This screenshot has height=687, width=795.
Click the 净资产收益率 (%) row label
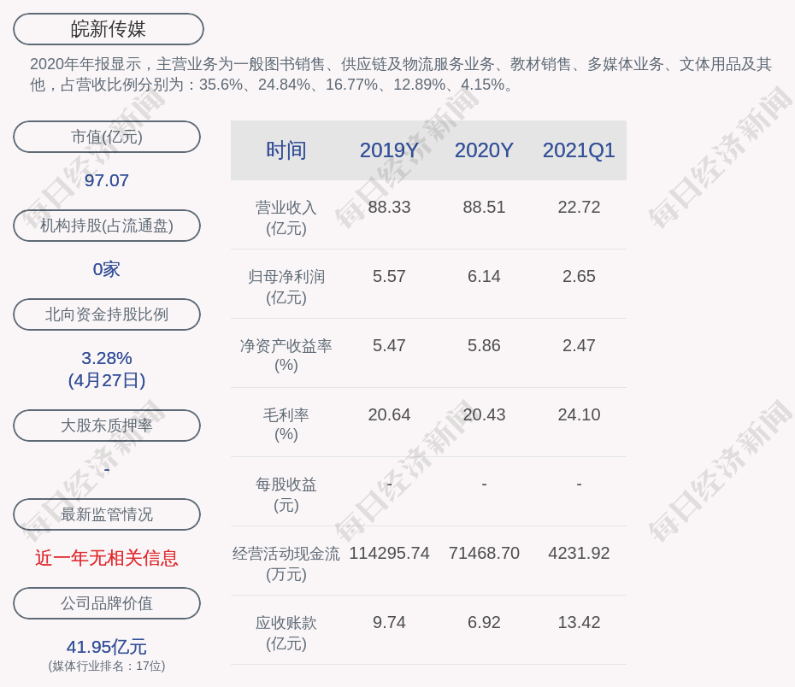click(x=286, y=355)
